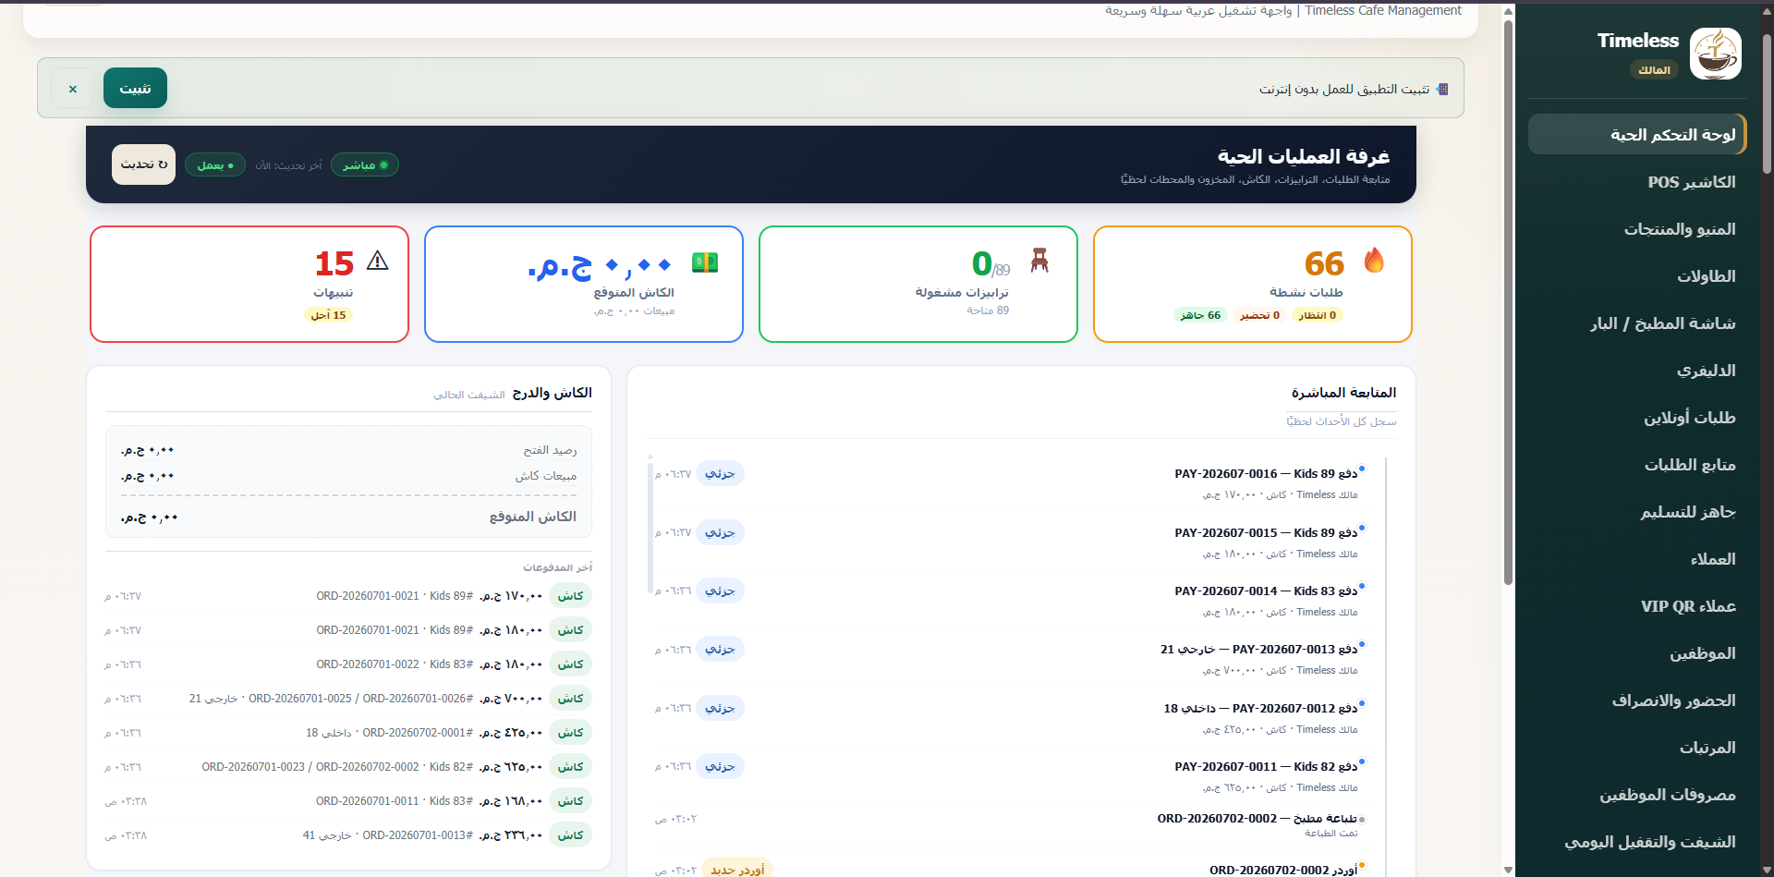Click the fire icon on active orders card
The height and width of the screenshot is (877, 1774).
click(1374, 262)
